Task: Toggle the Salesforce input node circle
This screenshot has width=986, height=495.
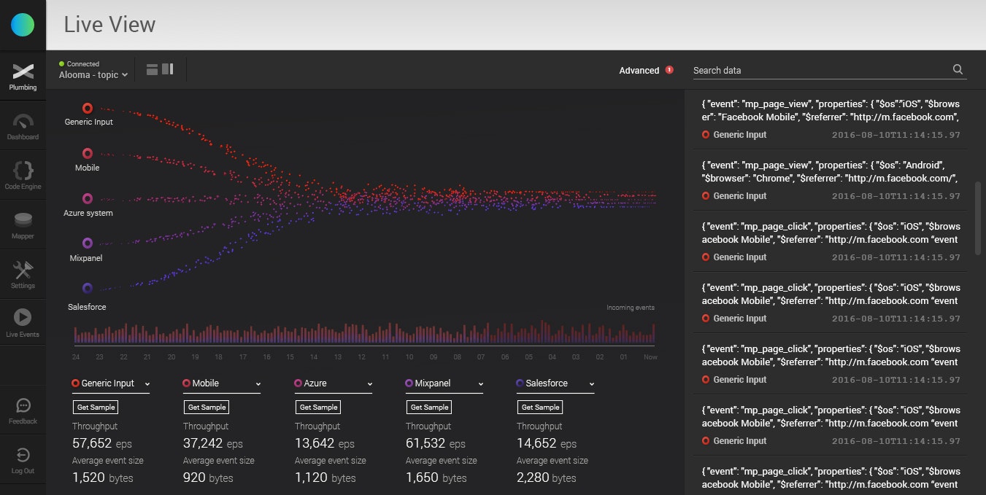Action: (x=88, y=288)
